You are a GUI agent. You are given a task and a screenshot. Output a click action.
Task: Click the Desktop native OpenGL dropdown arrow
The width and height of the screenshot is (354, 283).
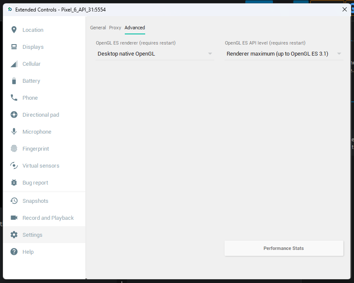[x=210, y=54]
